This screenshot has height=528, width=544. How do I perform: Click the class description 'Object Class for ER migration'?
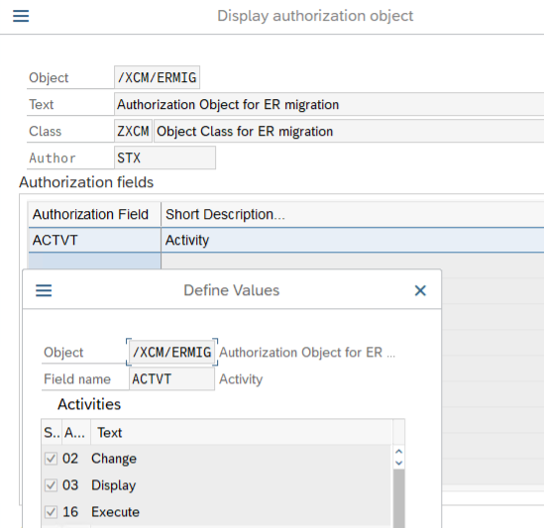349,131
